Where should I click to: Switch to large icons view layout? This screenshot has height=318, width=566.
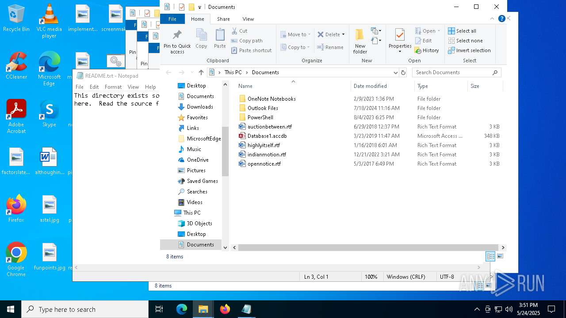500,256
